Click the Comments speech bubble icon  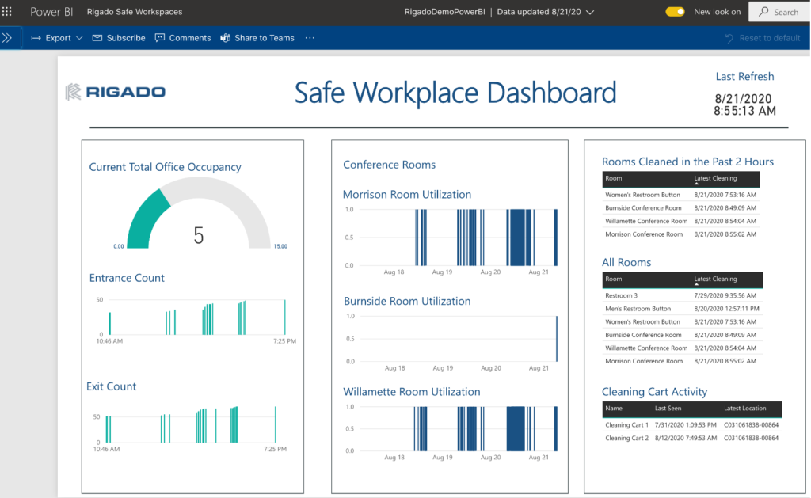pyautogui.click(x=160, y=38)
